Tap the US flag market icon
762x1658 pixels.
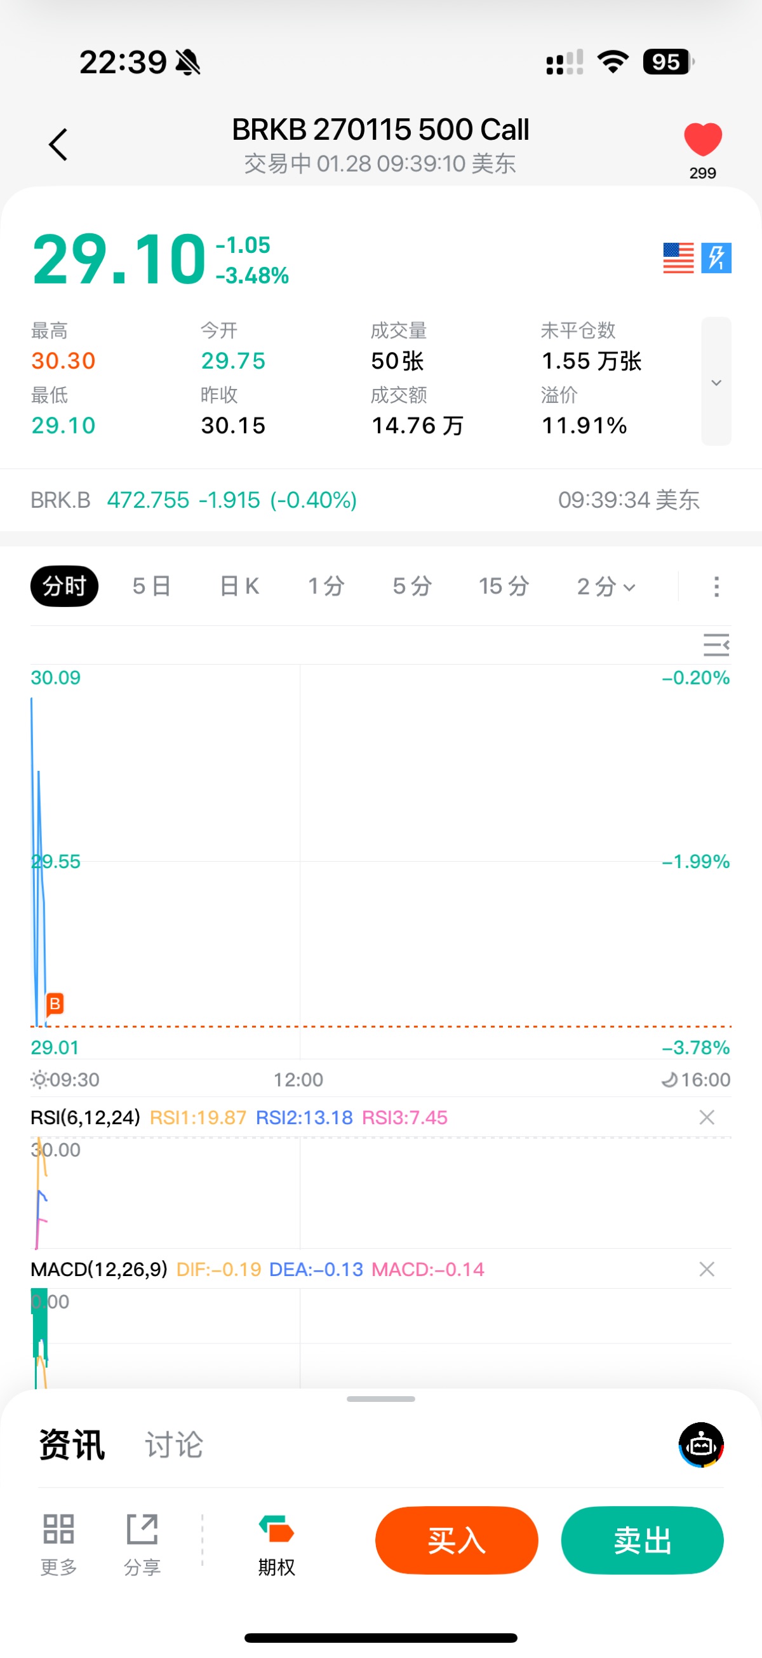click(x=678, y=258)
